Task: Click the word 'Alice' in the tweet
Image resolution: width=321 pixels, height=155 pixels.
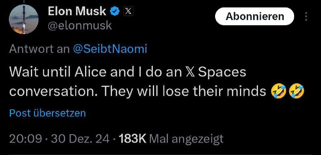Action: pos(90,72)
